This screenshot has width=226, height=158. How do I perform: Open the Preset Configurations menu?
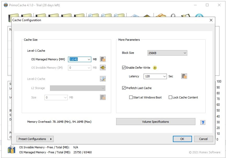click(x=35, y=139)
